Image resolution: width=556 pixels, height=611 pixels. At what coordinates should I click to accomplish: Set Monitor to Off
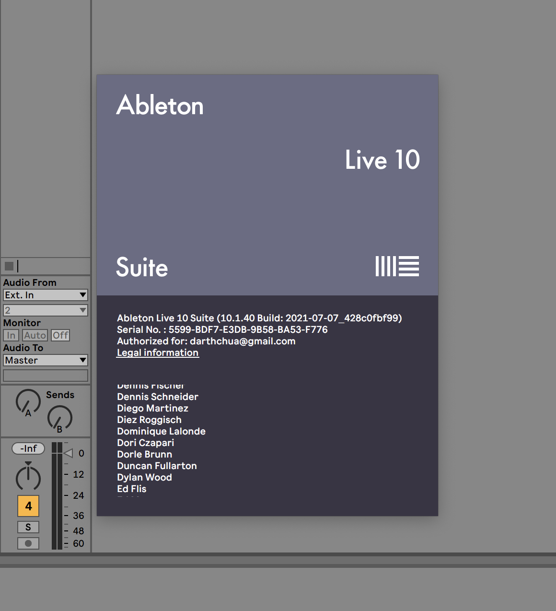point(60,335)
